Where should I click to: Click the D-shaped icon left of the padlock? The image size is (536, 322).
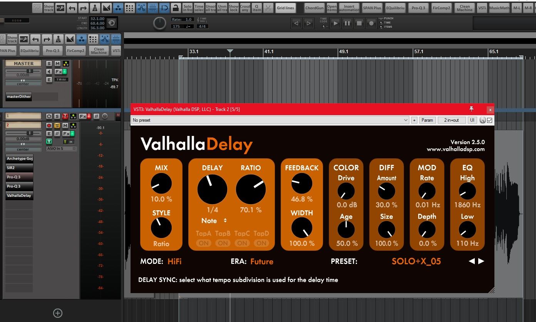tap(164, 8)
